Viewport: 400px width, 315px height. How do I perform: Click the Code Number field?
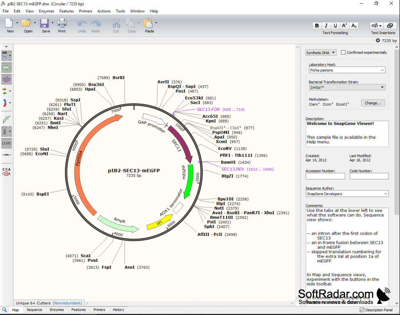pyautogui.click(x=369, y=176)
